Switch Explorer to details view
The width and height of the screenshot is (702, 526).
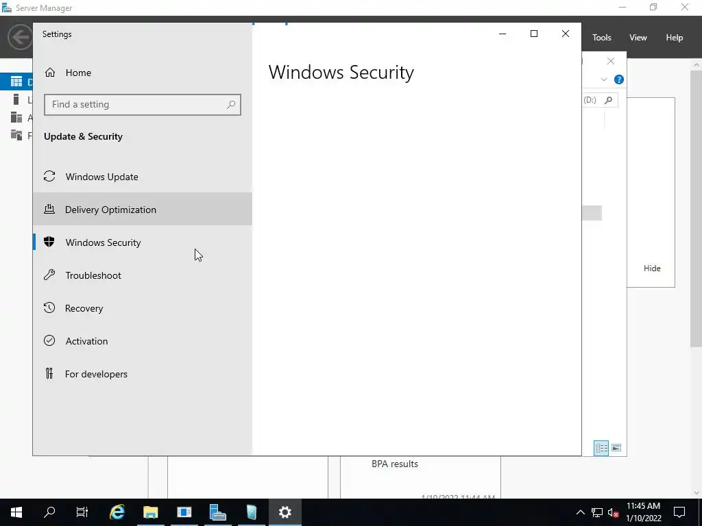click(x=601, y=448)
